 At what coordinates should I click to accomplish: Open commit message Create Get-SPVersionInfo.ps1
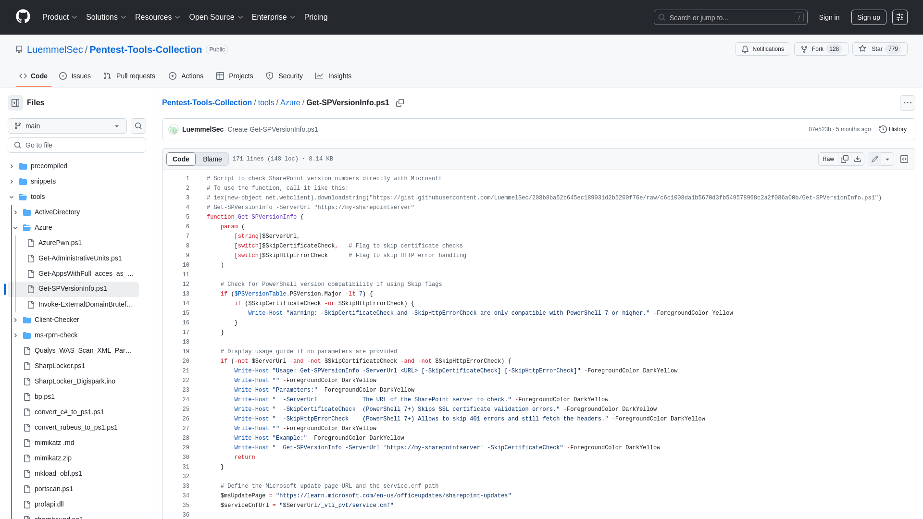click(273, 129)
